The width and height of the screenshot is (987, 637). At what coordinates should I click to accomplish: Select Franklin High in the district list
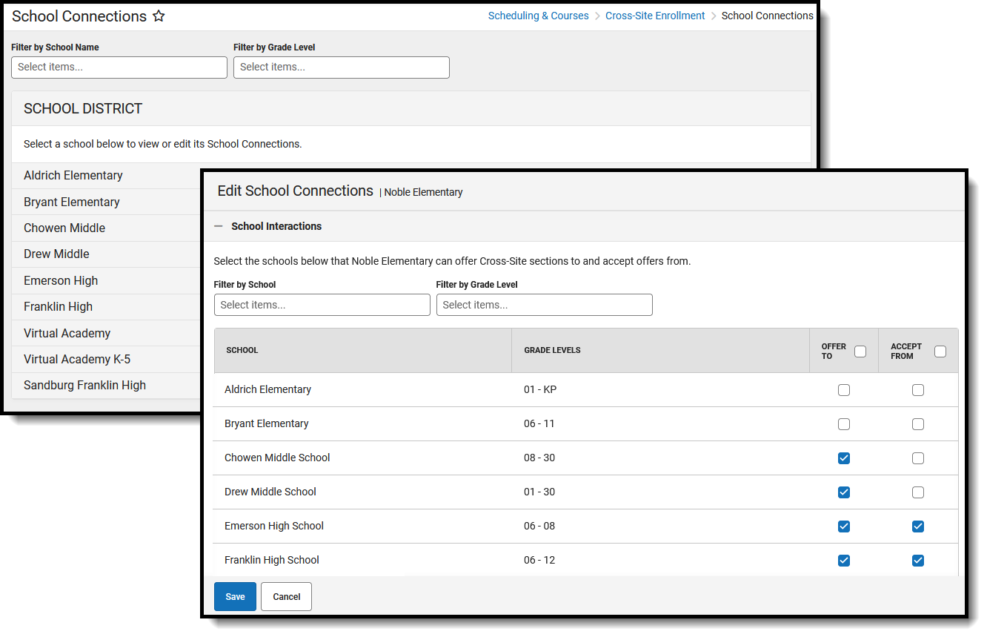coord(59,307)
